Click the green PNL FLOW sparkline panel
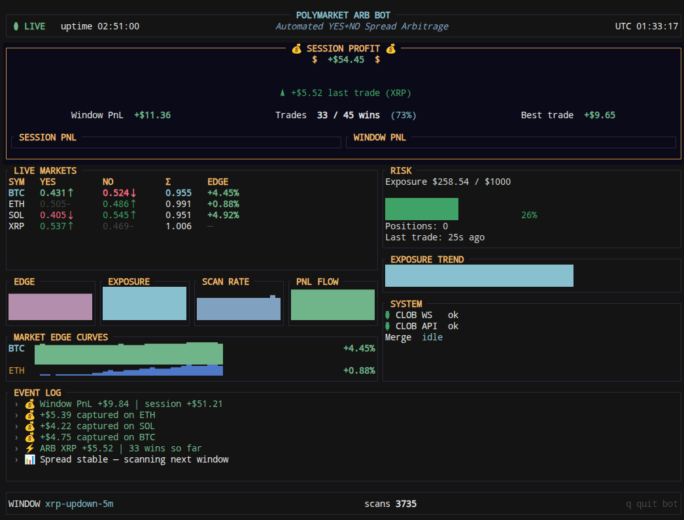The height and width of the screenshot is (520, 684). point(333,304)
